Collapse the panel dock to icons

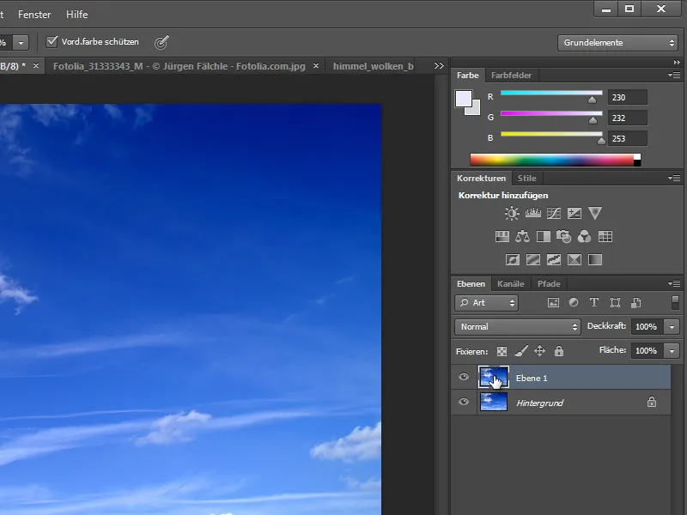click(677, 62)
